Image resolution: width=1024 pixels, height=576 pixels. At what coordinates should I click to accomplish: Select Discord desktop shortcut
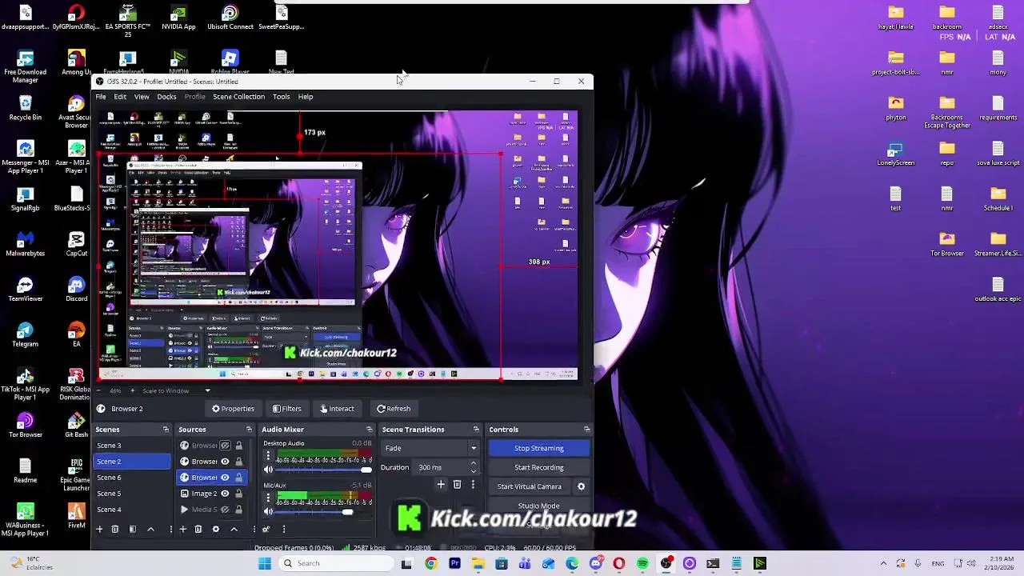[x=76, y=290]
